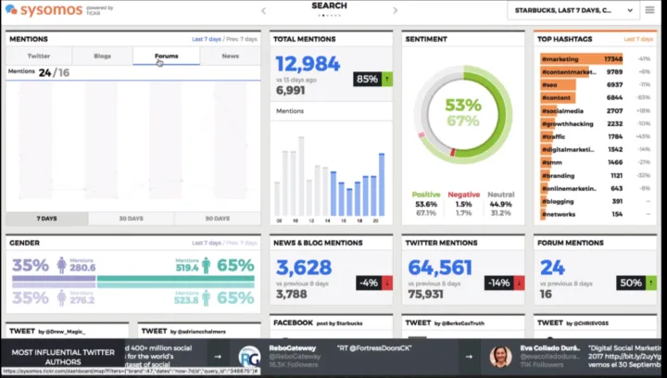This screenshot has height=378, width=667.
Task: Select the News mentions tab
Action: (230, 56)
